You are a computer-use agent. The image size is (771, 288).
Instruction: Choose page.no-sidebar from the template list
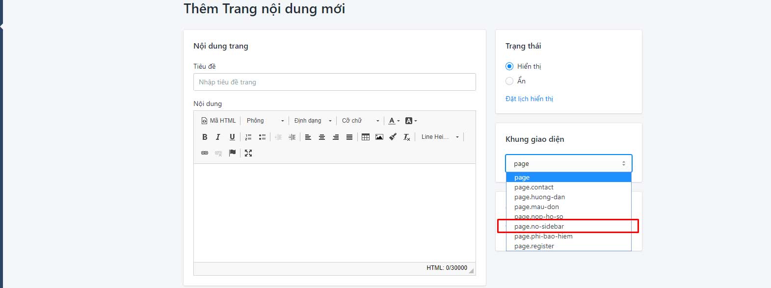click(x=568, y=226)
